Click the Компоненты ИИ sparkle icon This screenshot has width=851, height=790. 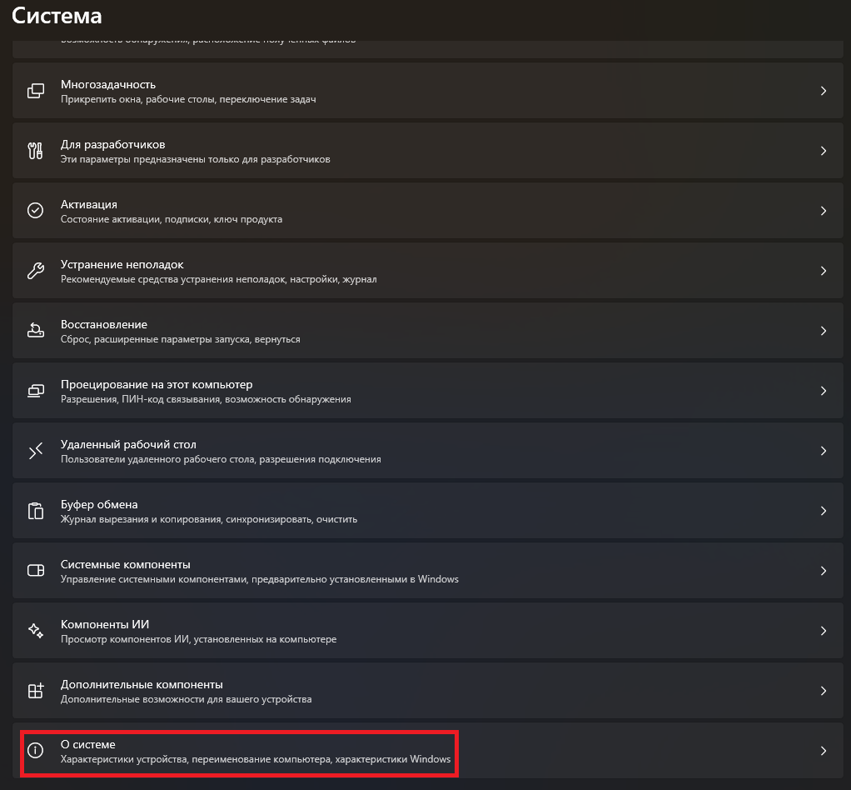pos(36,631)
